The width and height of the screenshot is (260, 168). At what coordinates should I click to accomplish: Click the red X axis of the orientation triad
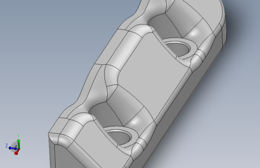(17, 152)
